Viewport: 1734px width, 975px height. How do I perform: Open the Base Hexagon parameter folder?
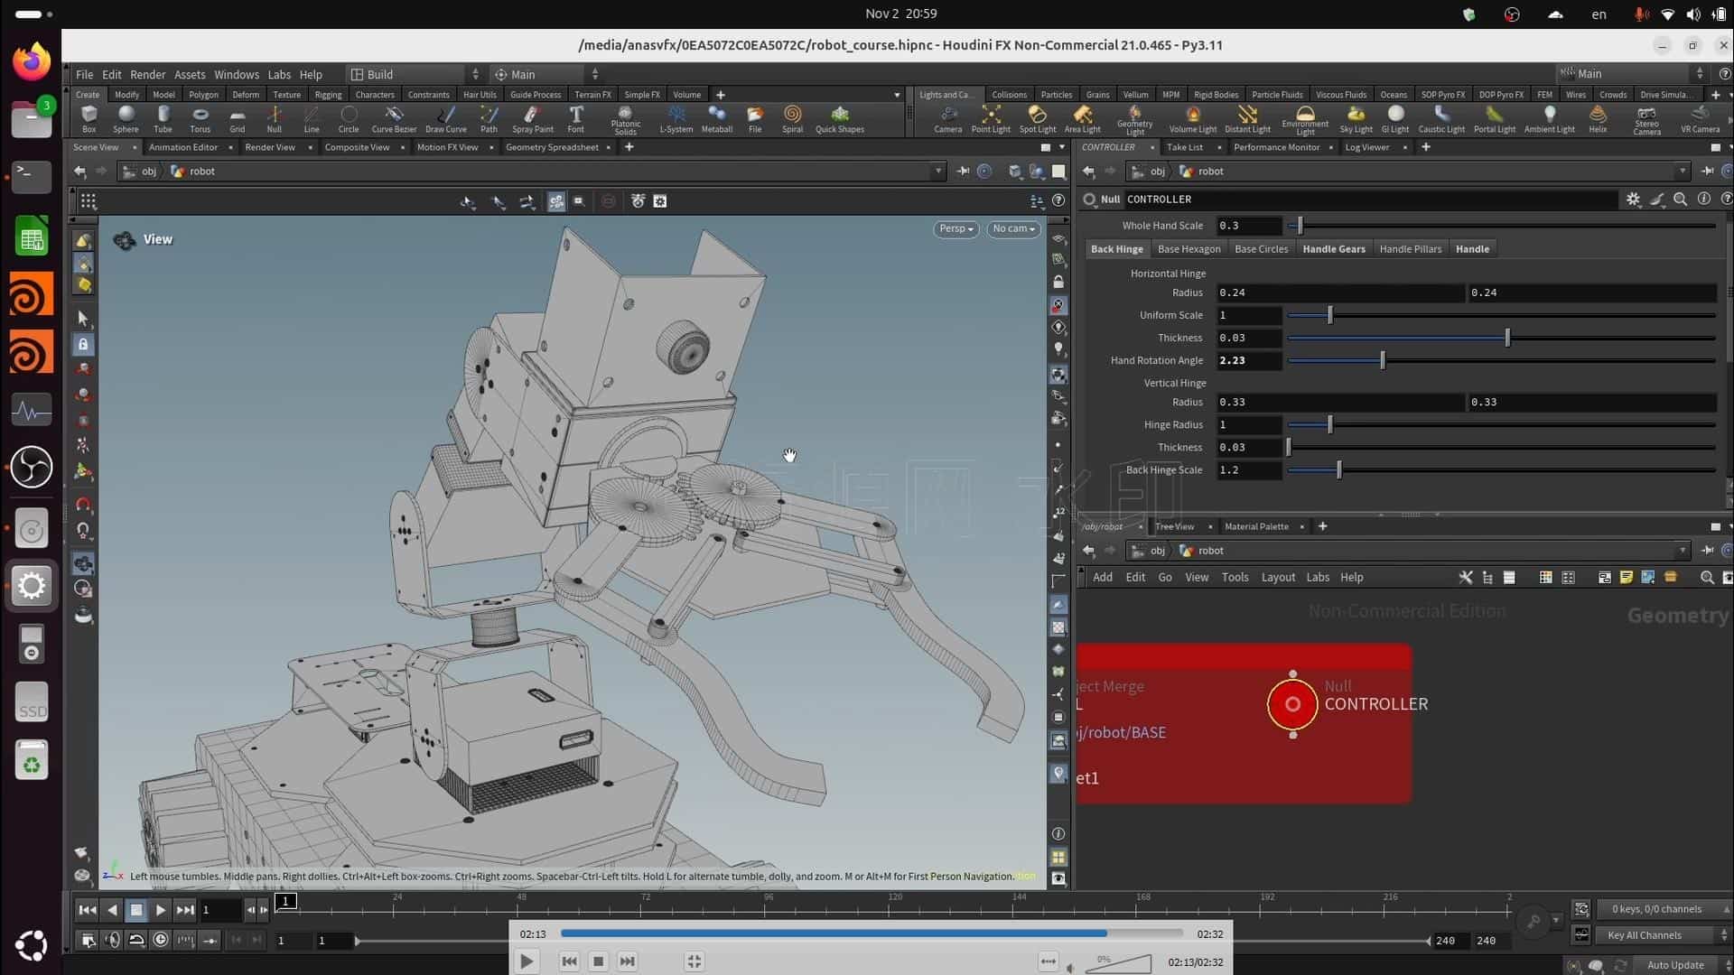point(1189,248)
